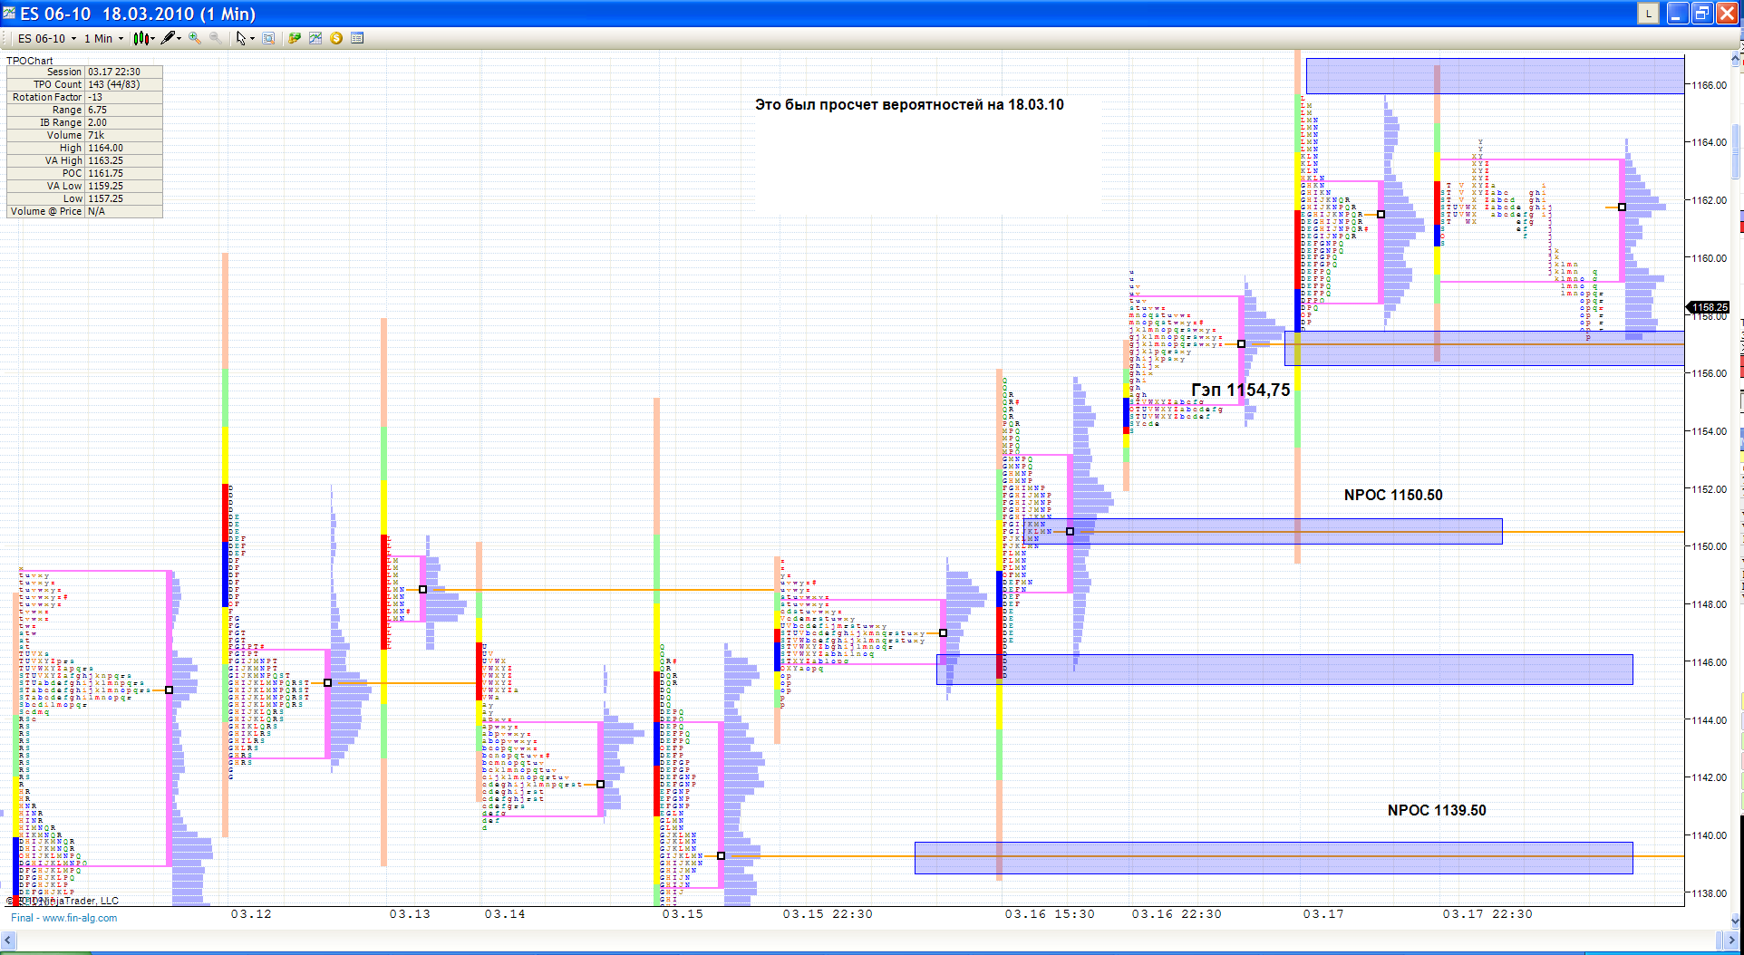Open the www.fin-alg.com link
The width and height of the screenshot is (1744, 955).
click(80, 918)
